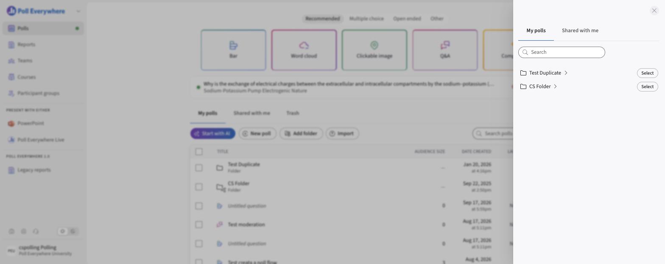This screenshot has height=264, width=665.
Task: Open My polls tab in side panel
Action: coord(536,31)
